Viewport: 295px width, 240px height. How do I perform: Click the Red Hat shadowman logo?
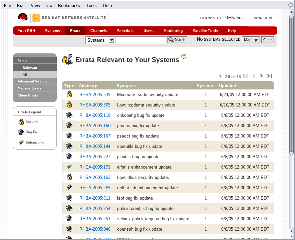(23, 17)
